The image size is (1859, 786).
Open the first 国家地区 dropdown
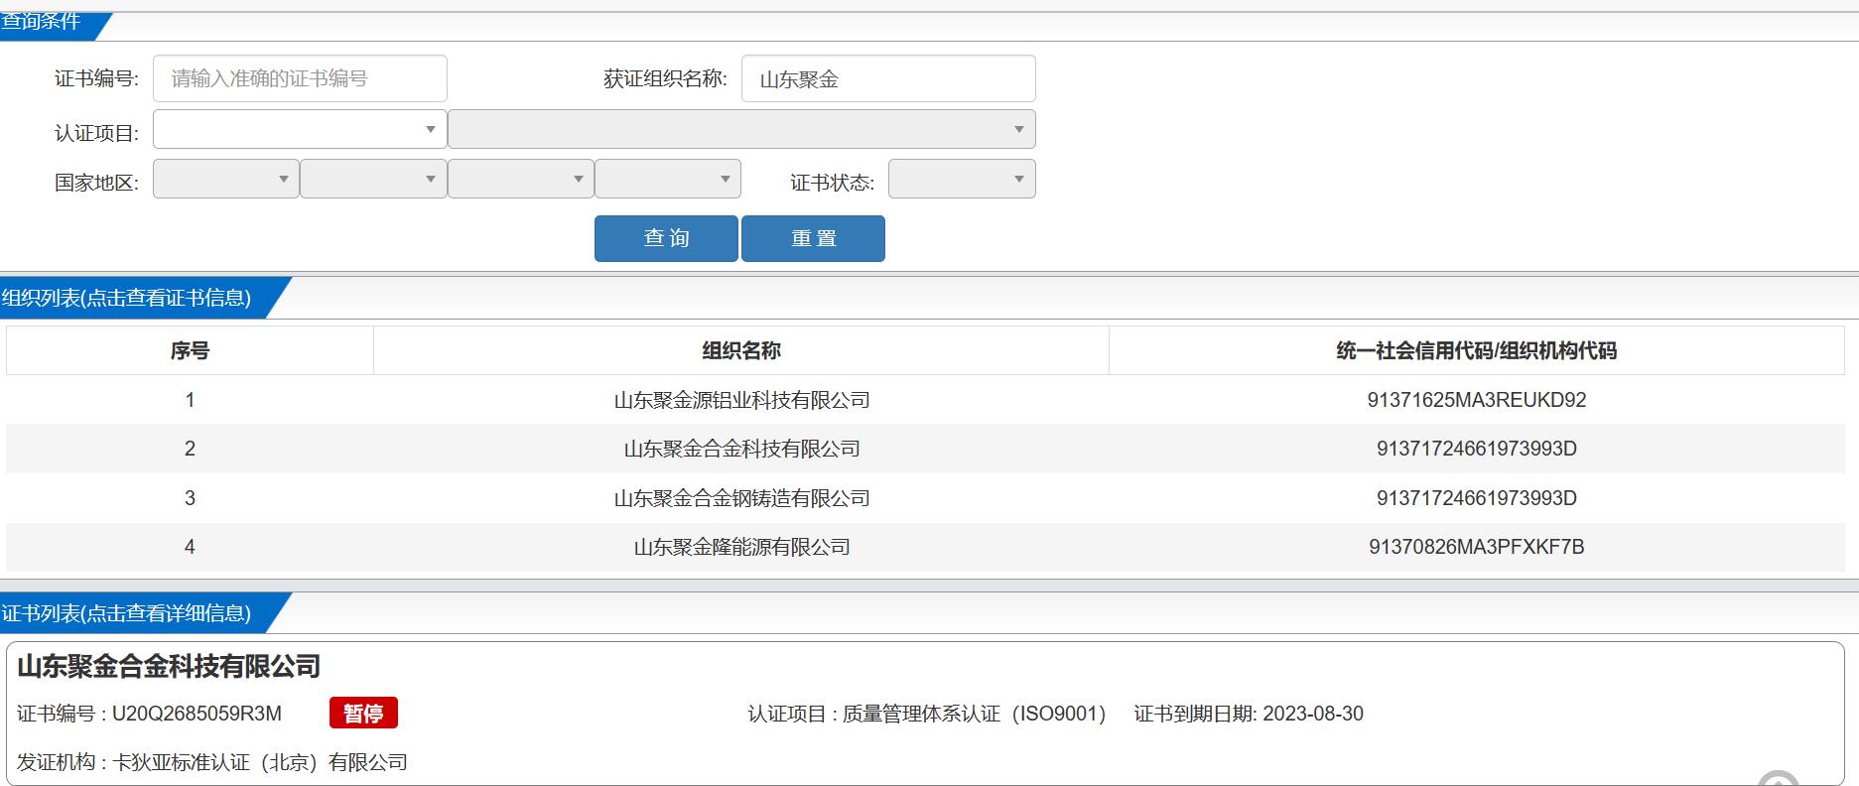click(x=226, y=179)
